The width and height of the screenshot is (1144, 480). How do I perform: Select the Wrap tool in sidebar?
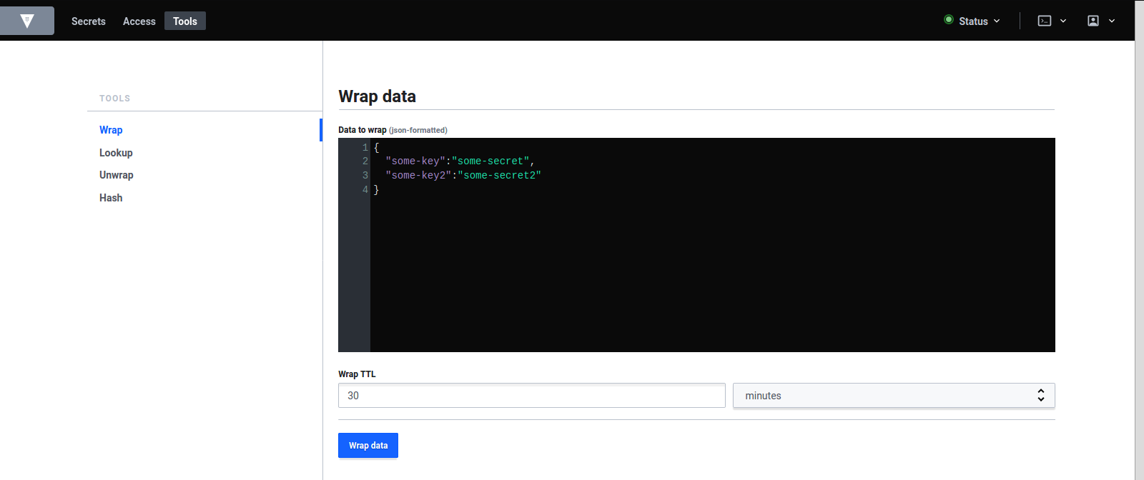coord(111,130)
